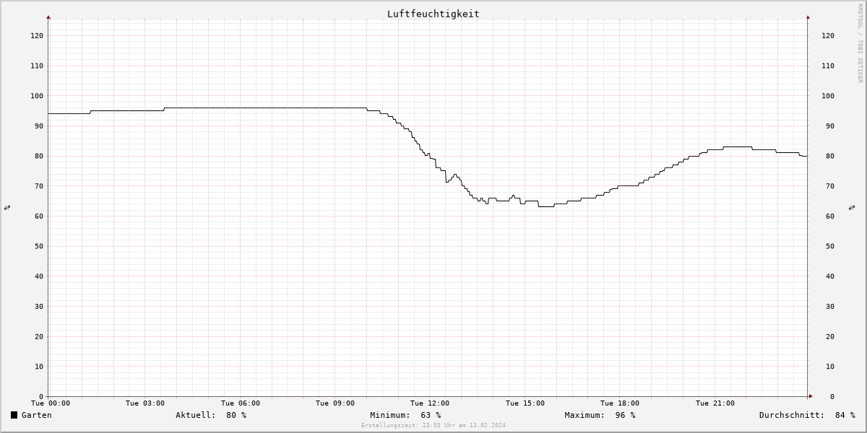Click the Tue 21:00 time axis label
The width and height of the screenshot is (867, 433).
tap(715, 403)
